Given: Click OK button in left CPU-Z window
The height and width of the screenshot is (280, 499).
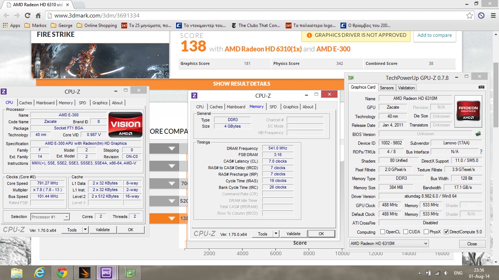Looking at the screenshot, I should [x=130, y=230].
